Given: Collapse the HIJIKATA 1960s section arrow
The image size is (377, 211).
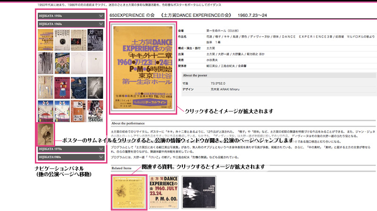Looking at the screenshot, I should [101, 24].
